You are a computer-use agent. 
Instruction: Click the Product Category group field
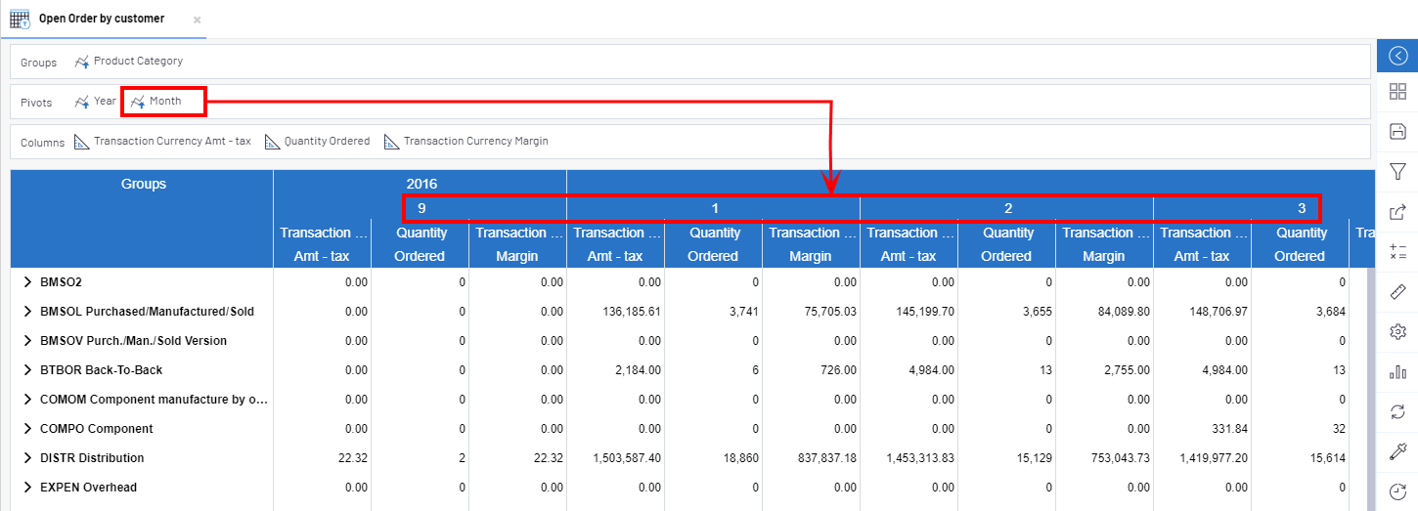(x=137, y=62)
